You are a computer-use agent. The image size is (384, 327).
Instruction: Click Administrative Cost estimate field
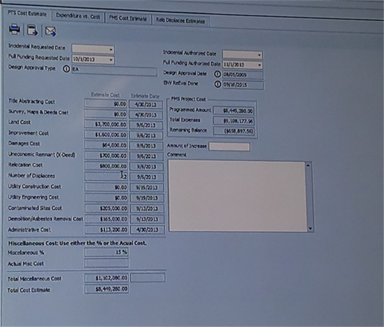[106, 230]
